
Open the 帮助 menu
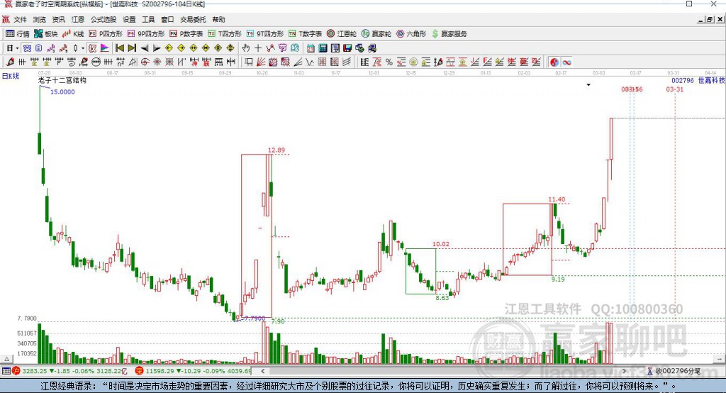[x=218, y=19]
